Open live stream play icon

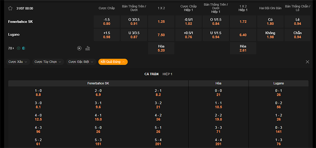point(79,48)
